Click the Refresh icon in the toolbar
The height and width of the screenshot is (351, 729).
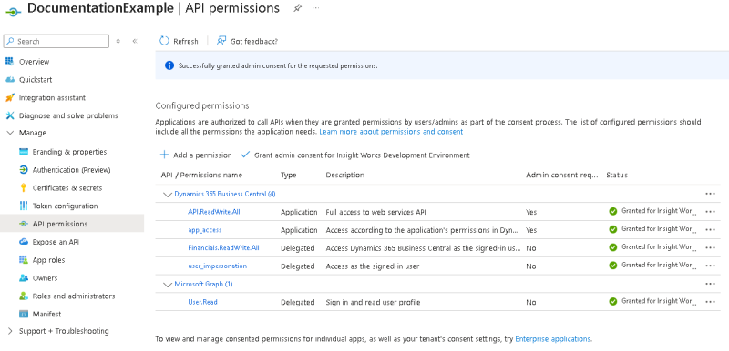pyautogui.click(x=164, y=41)
